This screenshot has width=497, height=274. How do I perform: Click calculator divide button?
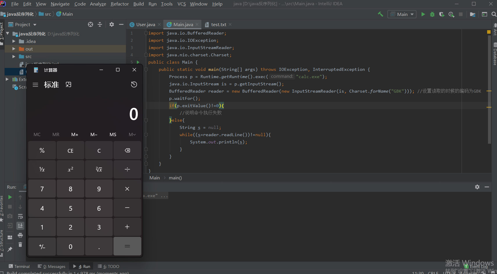[x=127, y=169]
